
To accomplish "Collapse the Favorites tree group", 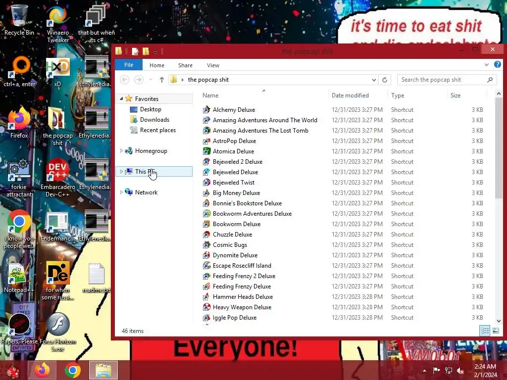I will [x=121, y=98].
